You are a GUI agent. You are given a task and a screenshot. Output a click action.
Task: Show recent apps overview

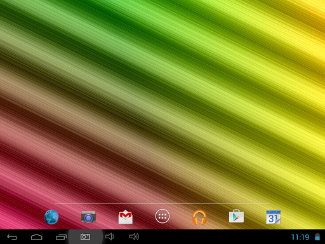61,237
